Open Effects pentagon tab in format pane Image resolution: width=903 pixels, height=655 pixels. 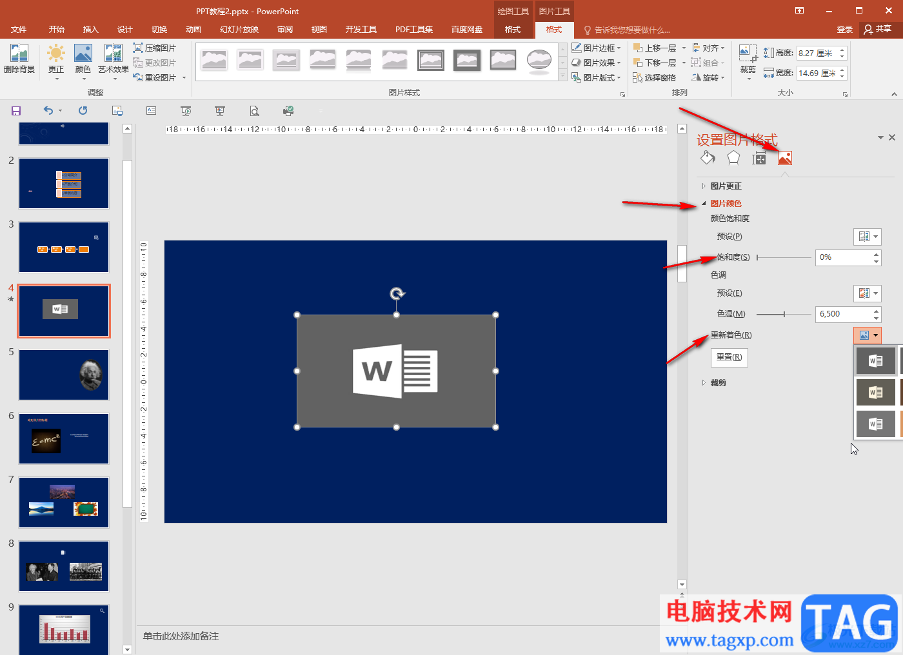tap(733, 158)
